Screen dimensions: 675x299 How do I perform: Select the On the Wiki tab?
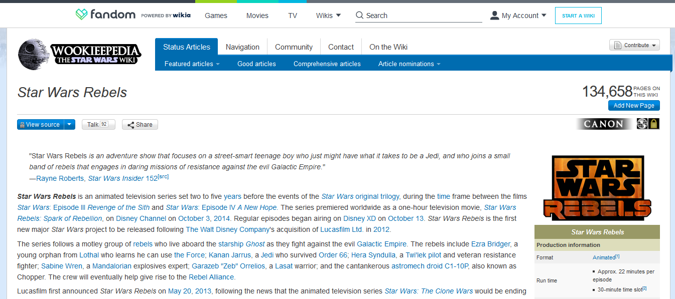click(388, 47)
